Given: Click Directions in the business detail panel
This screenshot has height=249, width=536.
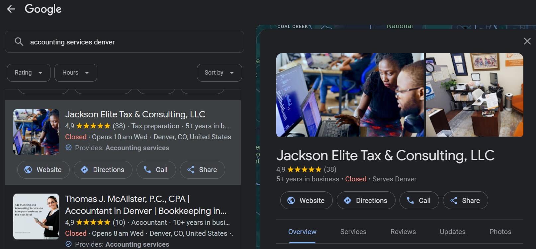Looking at the screenshot, I should tap(366, 200).
